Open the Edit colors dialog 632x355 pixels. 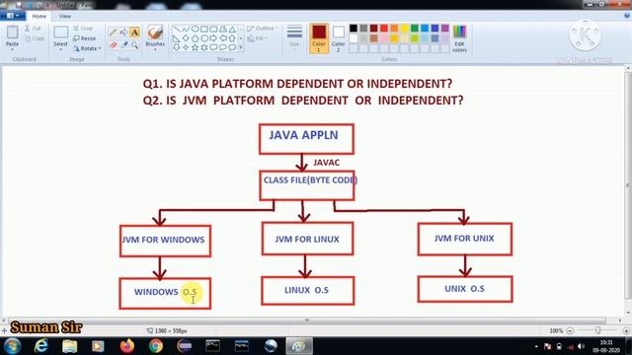(459, 38)
